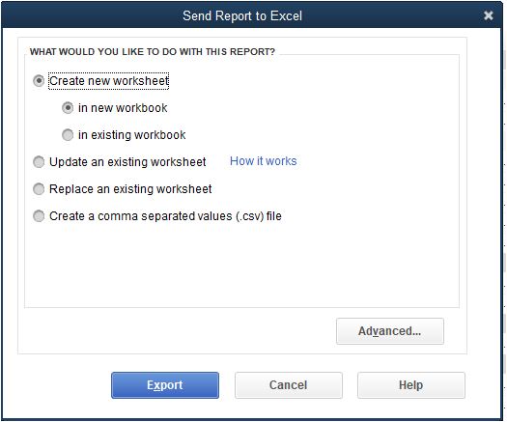
Task: Click the 'Update an existing worksheet' label text
Action: [x=127, y=162]
